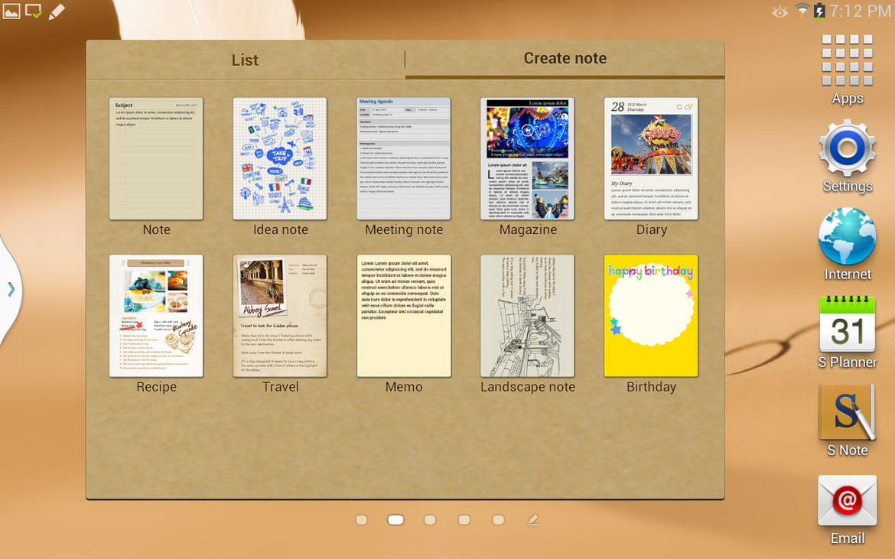Choose the Recipe template
This screenshot has width=895, height=559.
coord(156,324)
